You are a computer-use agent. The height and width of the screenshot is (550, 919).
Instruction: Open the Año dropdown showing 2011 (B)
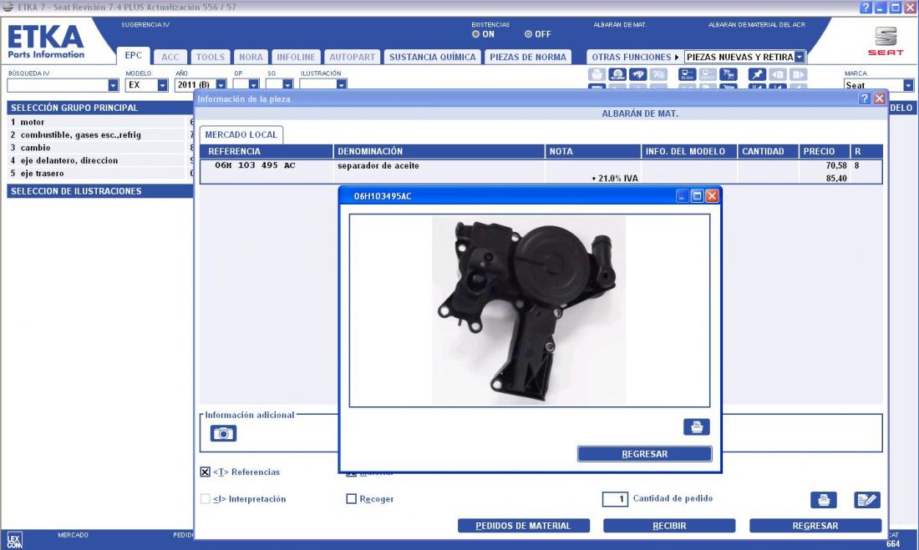(x=221, y=85)
